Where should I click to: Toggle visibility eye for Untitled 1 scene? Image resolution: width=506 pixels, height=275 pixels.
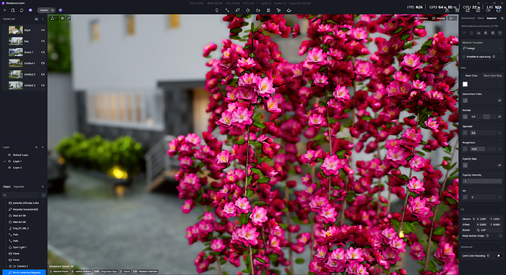tap(43, 63)
